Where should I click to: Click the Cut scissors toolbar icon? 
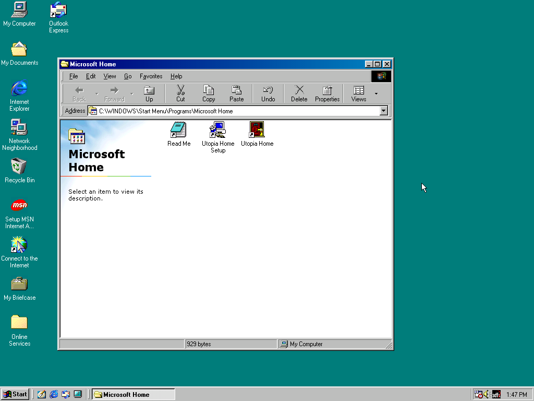(x=180, y=94)
